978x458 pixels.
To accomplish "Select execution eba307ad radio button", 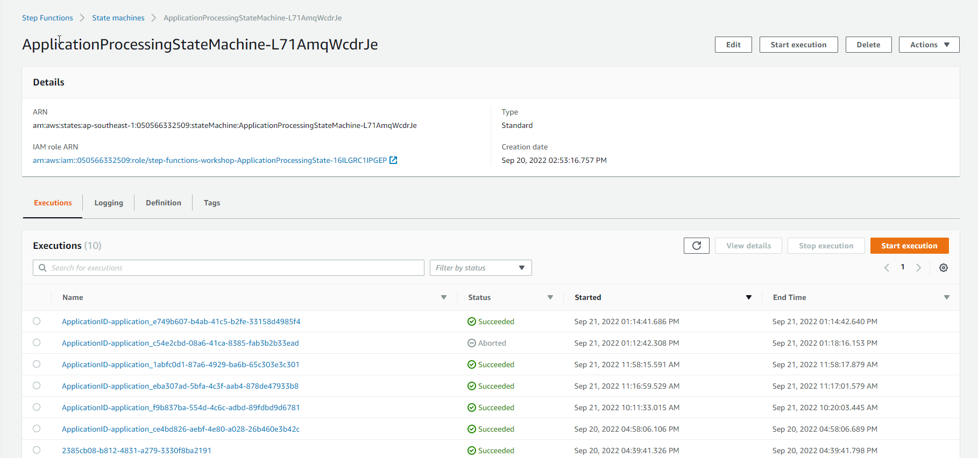I will pos(37,385).
